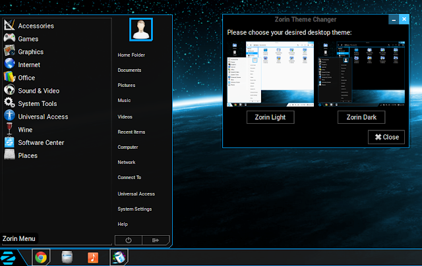This screenshot has height=266, width=422.
Task: Open Documents link
Action: click(129, 70)
